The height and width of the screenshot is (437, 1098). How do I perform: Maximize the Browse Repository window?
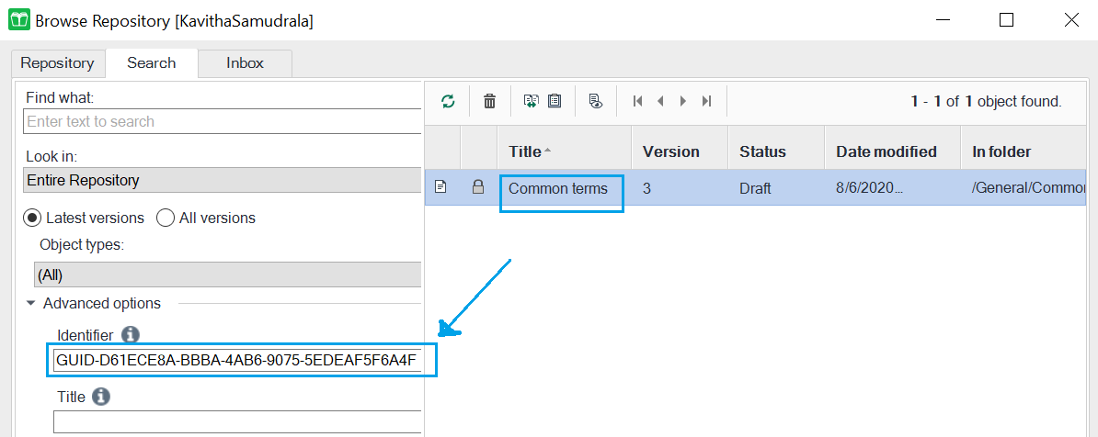click(1006, 19)
